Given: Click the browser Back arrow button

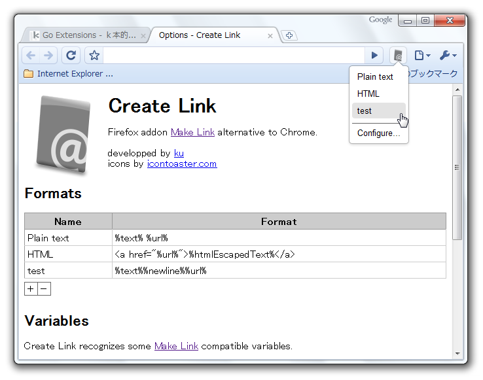Looking at the screenshot, I should pyautogui.click(x=31, y=56).
